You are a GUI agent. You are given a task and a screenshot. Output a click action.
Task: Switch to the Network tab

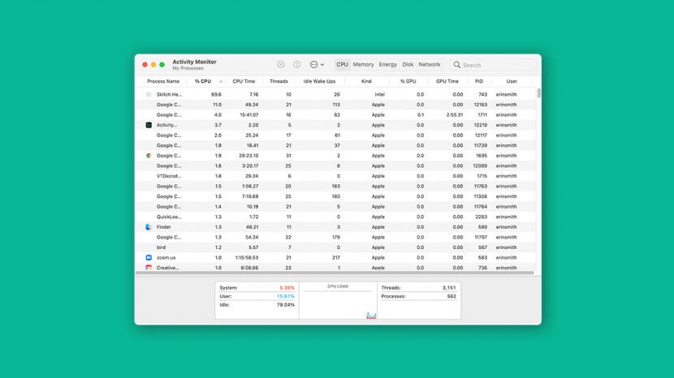click(x=430, y=64)
